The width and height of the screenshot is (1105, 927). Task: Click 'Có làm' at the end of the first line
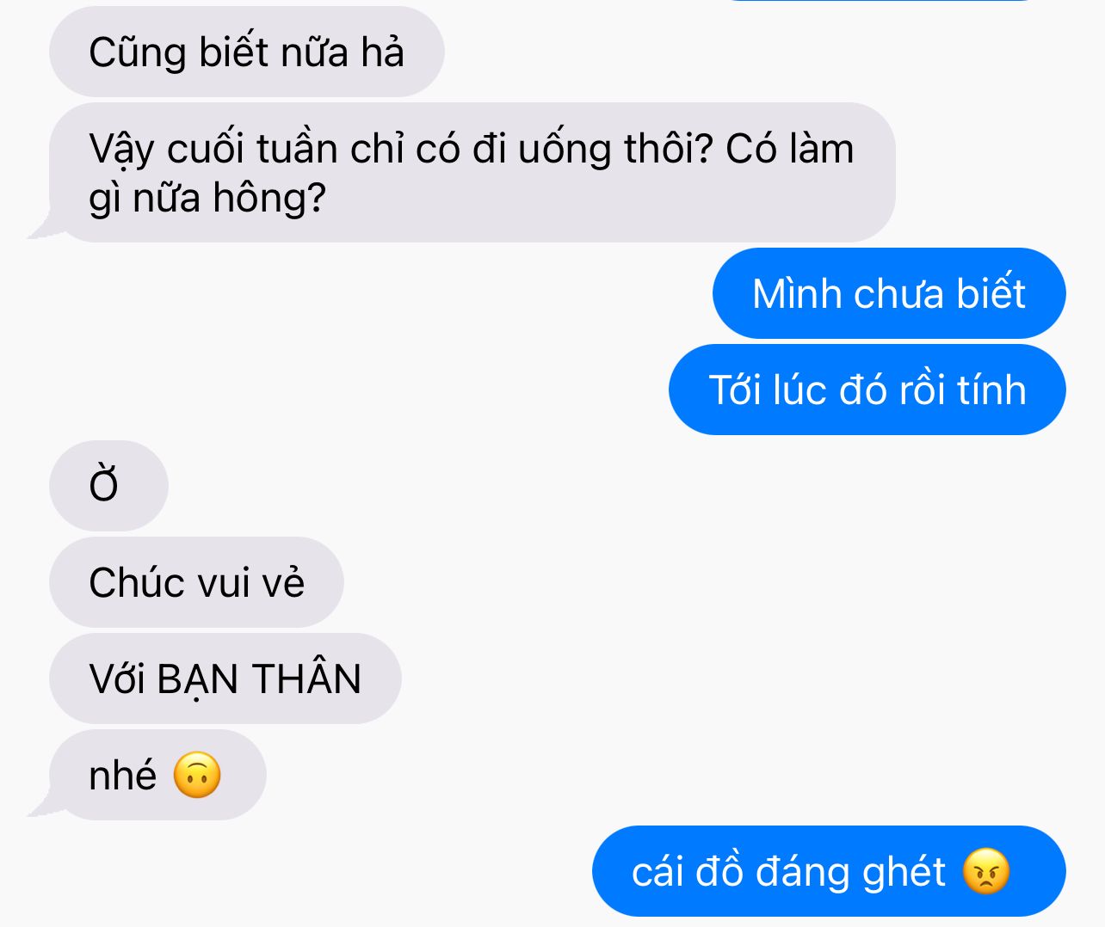click(x=790, y=149)
